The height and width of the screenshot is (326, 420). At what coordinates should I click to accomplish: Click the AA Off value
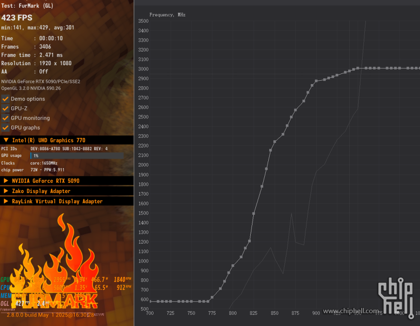click(43, 72)
